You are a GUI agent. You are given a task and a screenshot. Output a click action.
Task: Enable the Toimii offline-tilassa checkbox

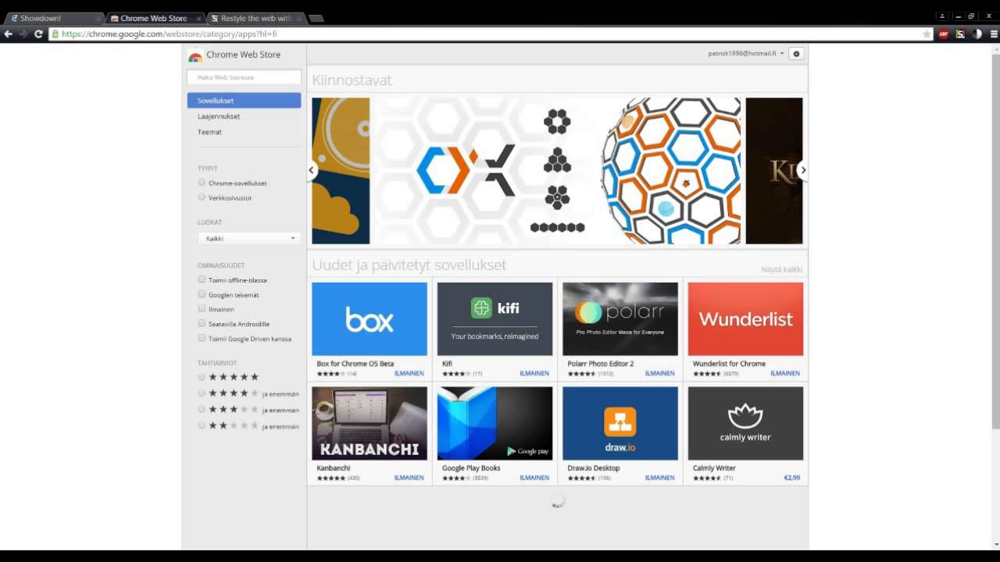click(202, 279)
